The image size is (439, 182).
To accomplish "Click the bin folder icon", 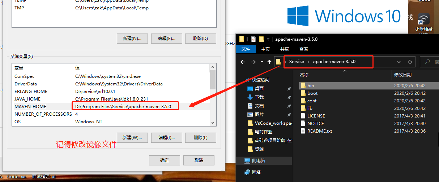I will pos(303,86).
